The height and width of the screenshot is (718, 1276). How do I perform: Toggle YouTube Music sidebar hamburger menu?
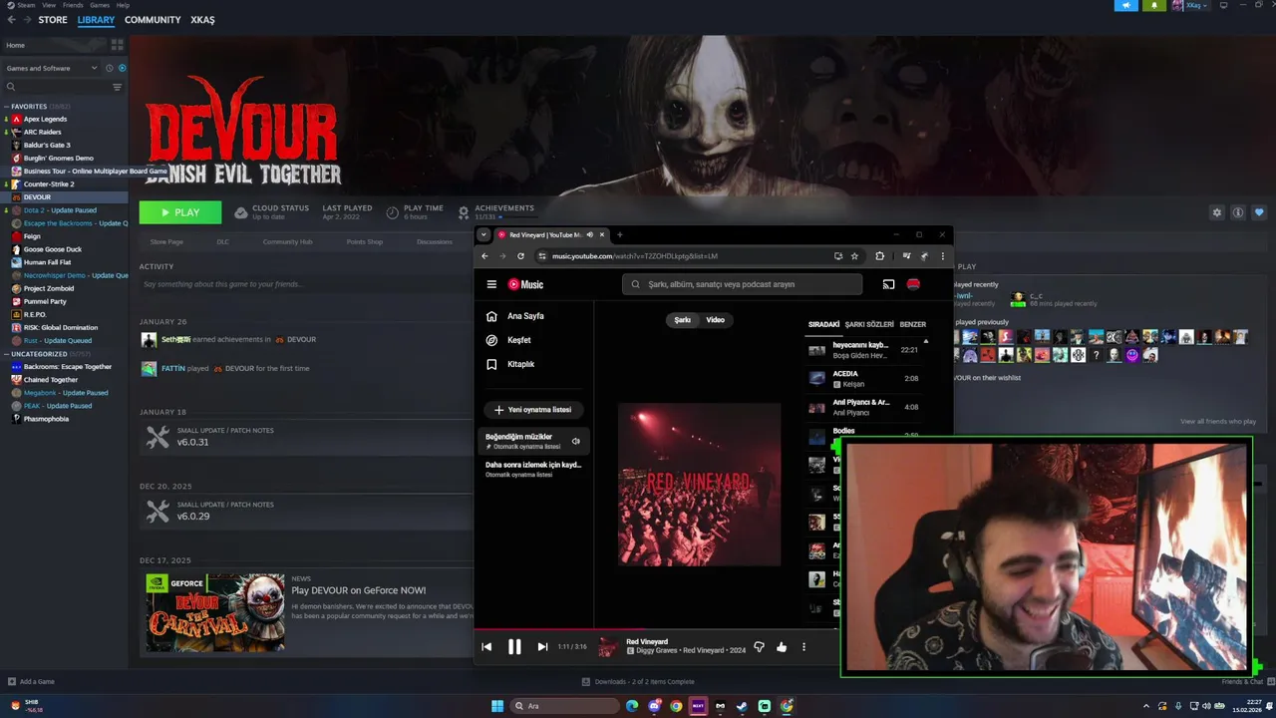491,284
